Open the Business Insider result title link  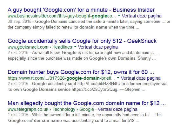click(81, 10)
